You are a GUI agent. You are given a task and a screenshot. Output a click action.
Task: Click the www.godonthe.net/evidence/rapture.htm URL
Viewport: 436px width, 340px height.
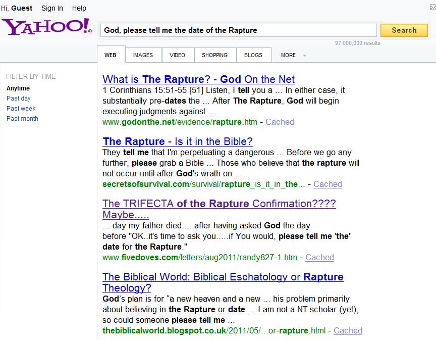click(x=180, y=122)
